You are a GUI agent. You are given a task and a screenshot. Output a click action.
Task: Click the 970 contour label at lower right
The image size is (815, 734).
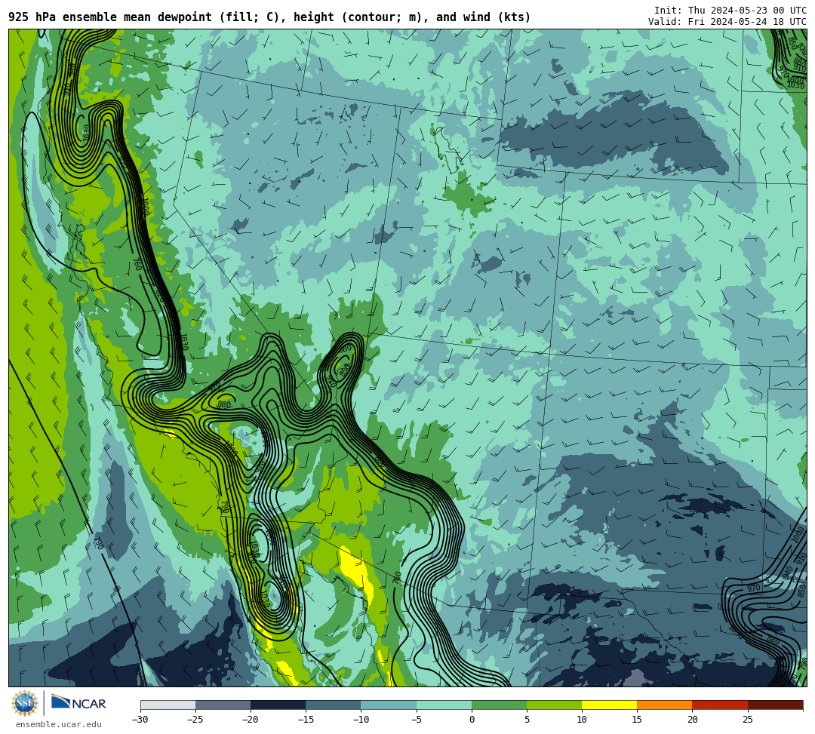point(754,588)
